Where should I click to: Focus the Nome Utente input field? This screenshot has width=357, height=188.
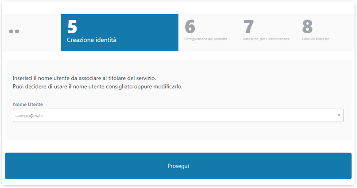177,115
